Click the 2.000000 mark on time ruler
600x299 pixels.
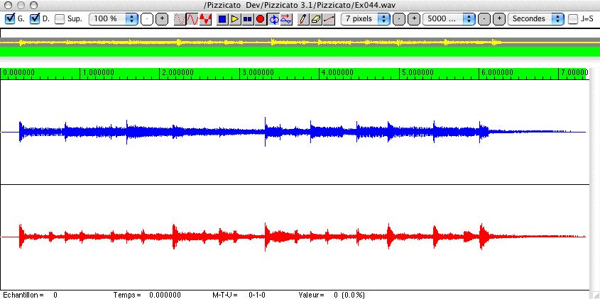point(178,72)
